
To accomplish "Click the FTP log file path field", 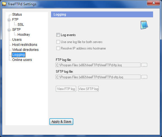I will click(x=98, y=65).
